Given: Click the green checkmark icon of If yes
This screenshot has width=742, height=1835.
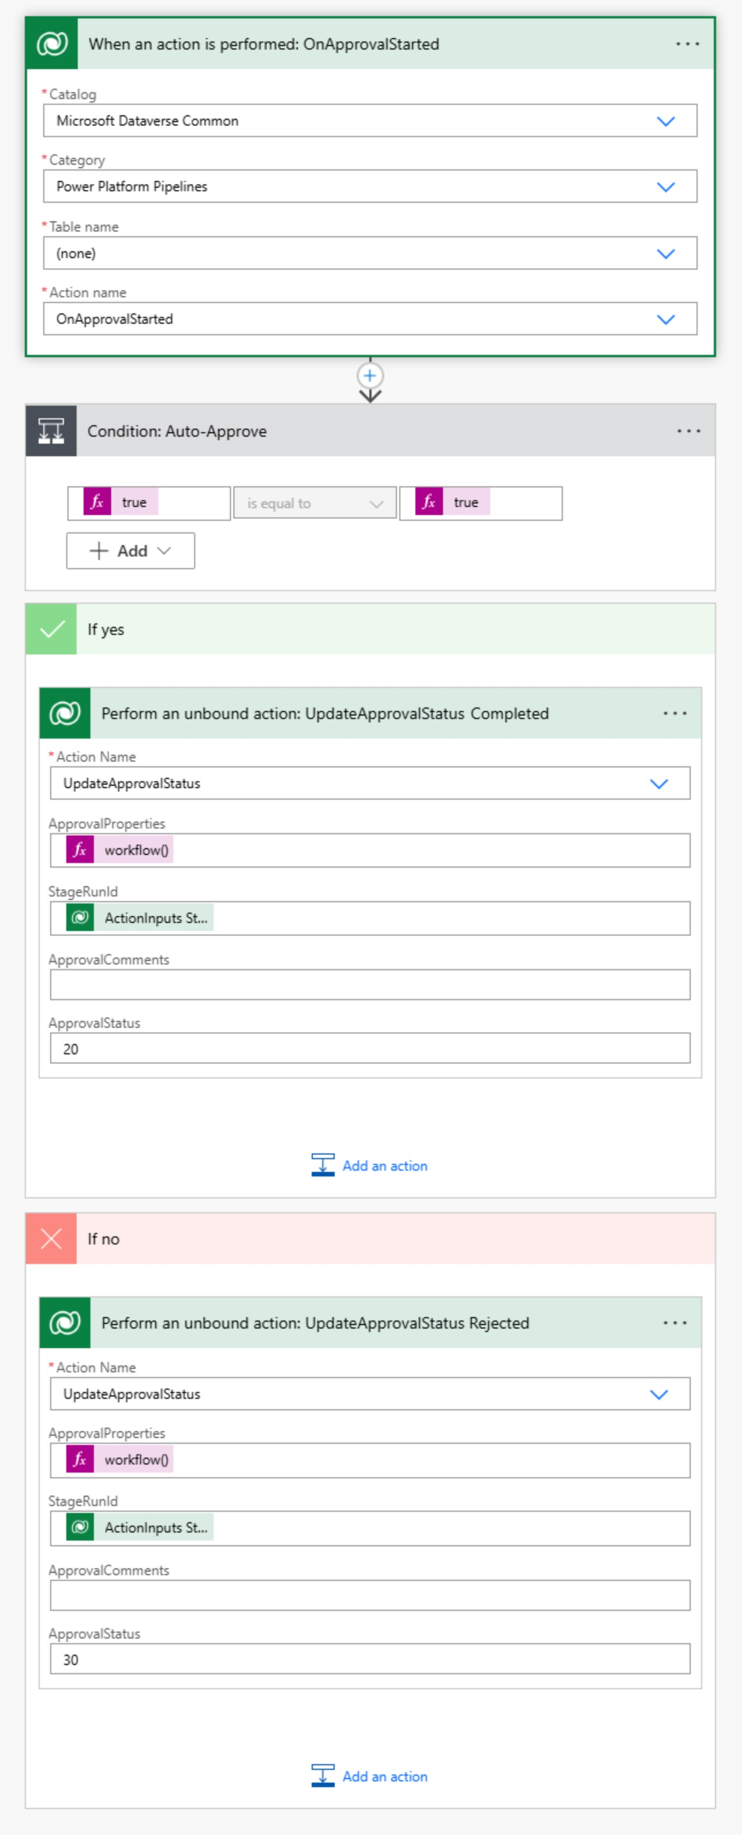Looking at the screenshot, I should tap(51, 629).
